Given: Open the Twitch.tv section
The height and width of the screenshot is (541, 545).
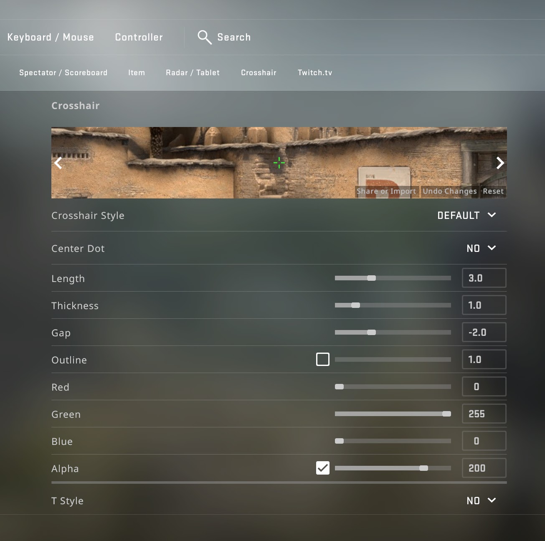Looking at the screenshot, I should pos(315,73).
